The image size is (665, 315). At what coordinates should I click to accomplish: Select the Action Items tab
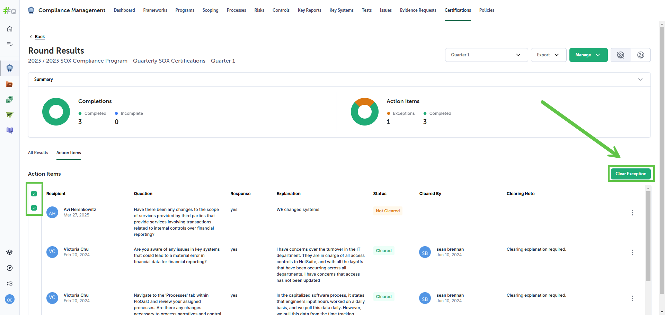pyautogui.click(x=69, y=152)
